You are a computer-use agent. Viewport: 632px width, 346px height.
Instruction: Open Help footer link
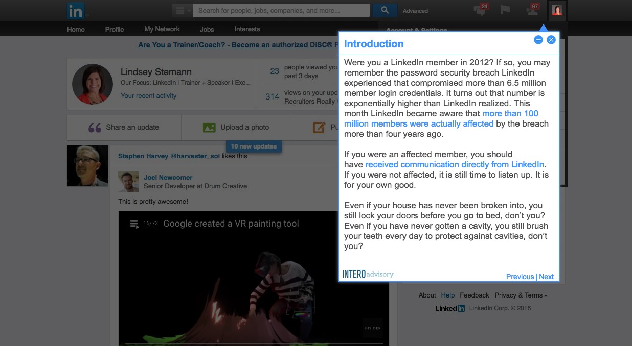(x=448, y=295)
